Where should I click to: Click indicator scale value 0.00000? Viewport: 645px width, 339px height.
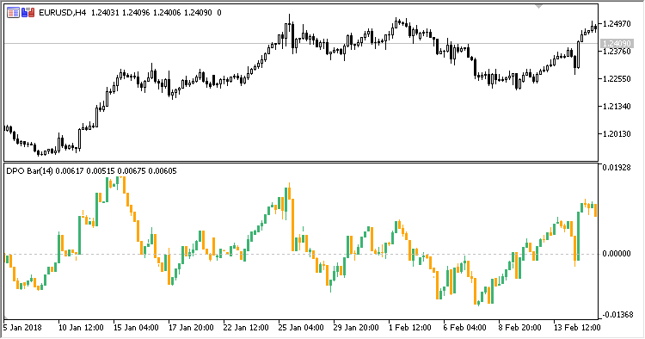pyautogui.click(x=617, y=254)
